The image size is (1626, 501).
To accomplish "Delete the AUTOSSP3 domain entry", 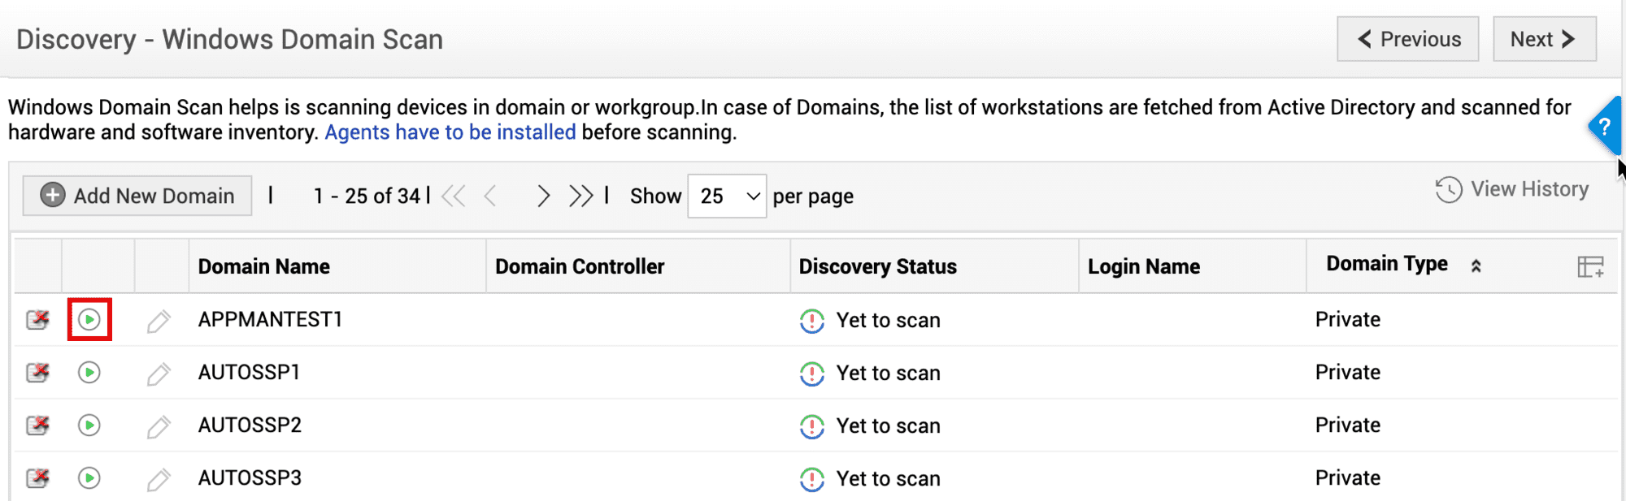I will 37,478.
